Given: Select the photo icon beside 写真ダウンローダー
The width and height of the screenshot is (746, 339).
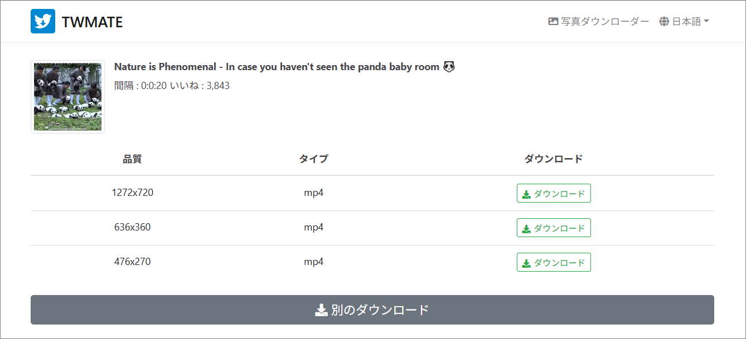Looking at the screenshot, I should tap(553, 21).
